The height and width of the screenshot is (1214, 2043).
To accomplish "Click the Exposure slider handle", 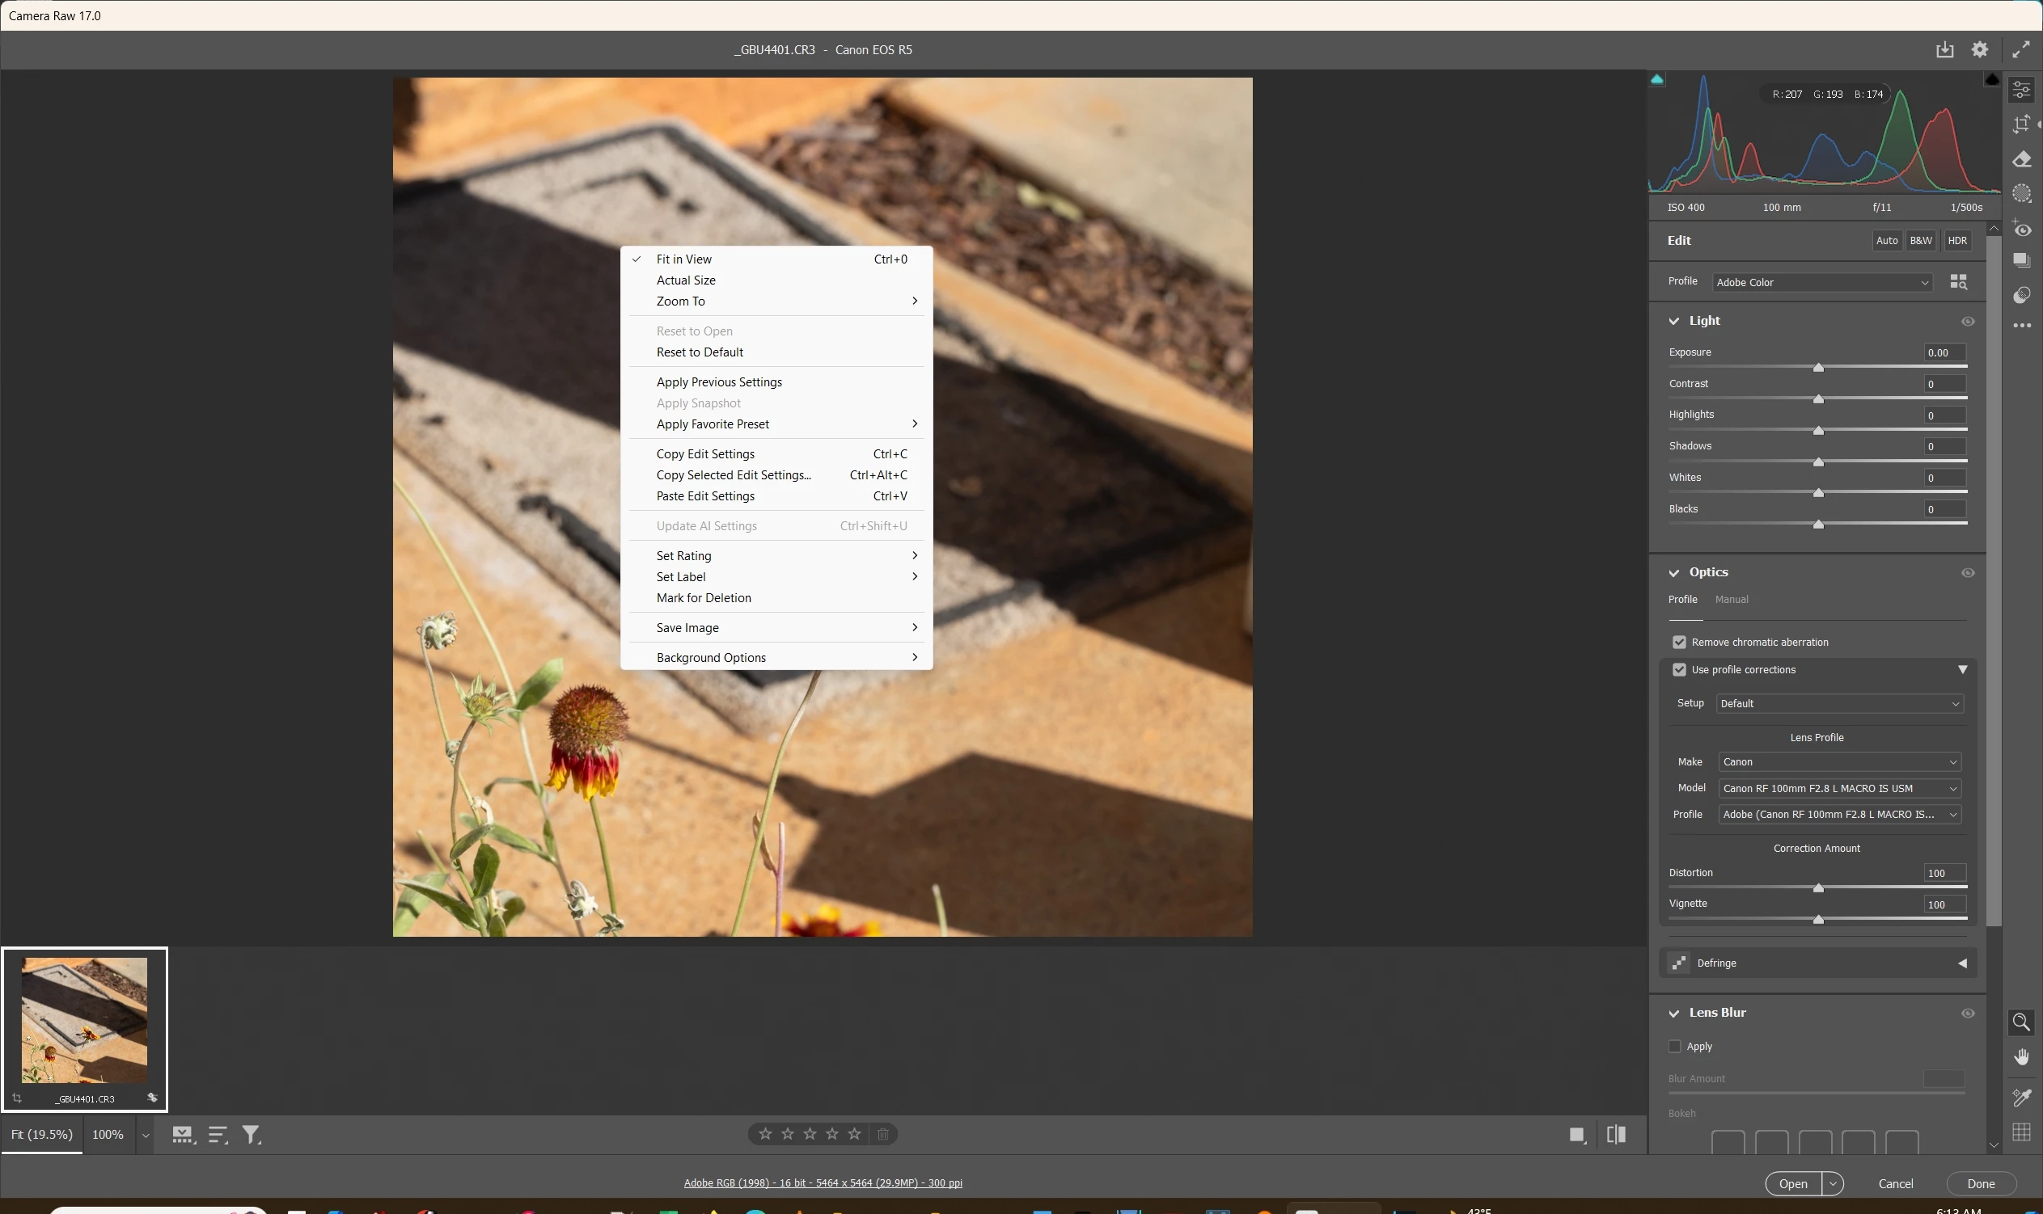I will point(1818,368).
